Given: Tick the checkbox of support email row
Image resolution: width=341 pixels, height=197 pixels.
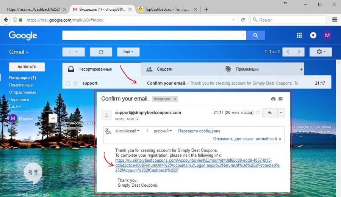Looking at the screenshot, I should tap(68, 84).
